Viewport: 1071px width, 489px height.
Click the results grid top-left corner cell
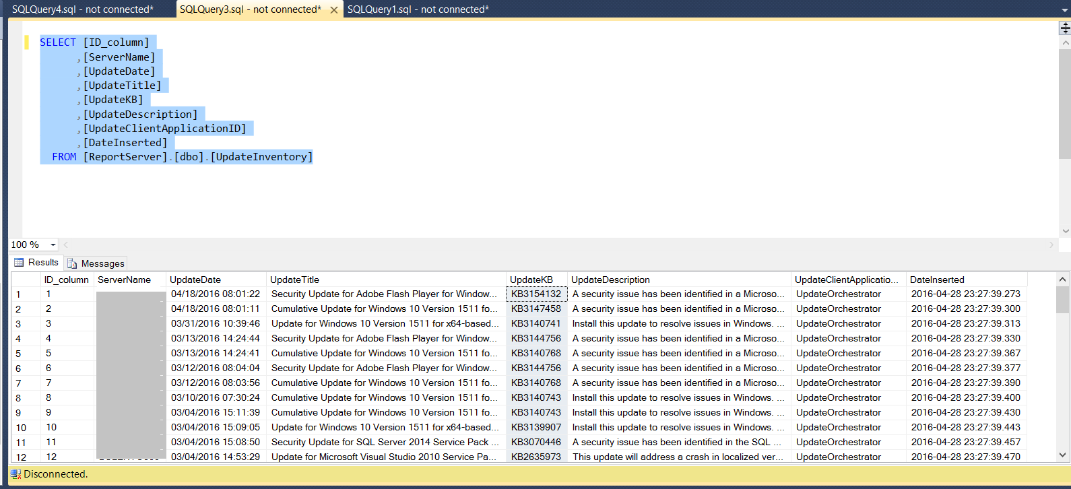point(26,280)
